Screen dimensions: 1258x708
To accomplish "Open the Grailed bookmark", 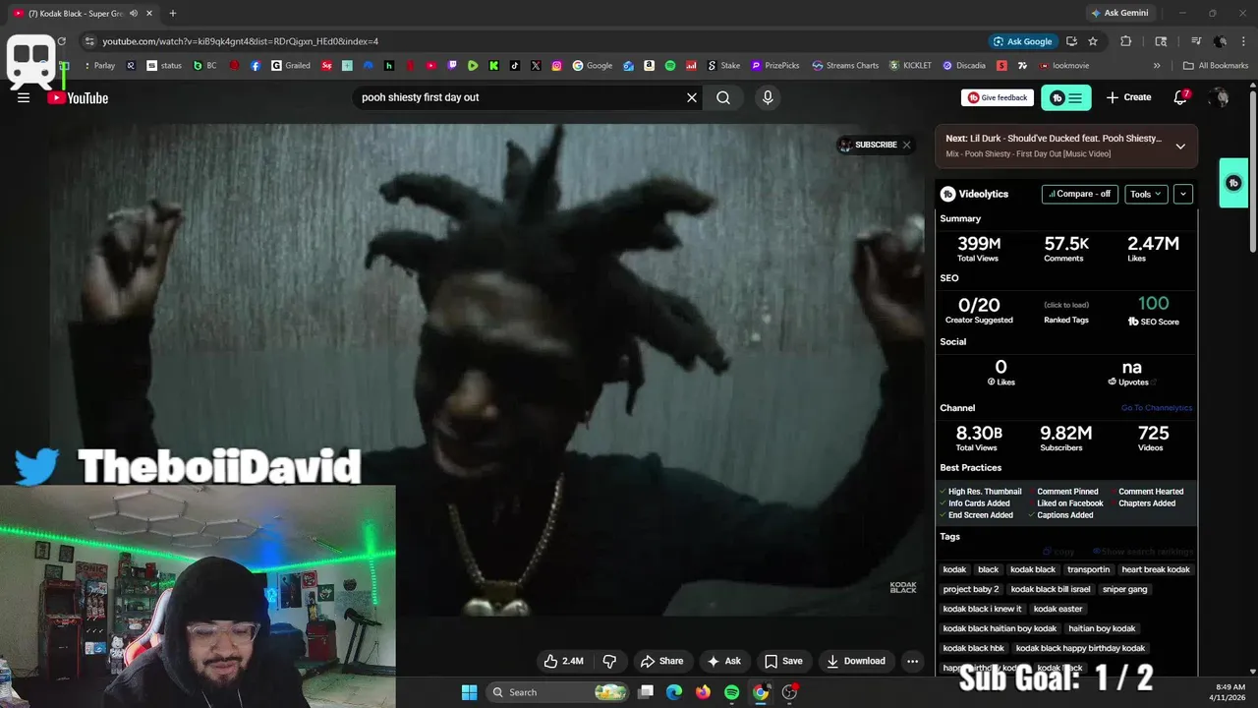I will point(291,66).
